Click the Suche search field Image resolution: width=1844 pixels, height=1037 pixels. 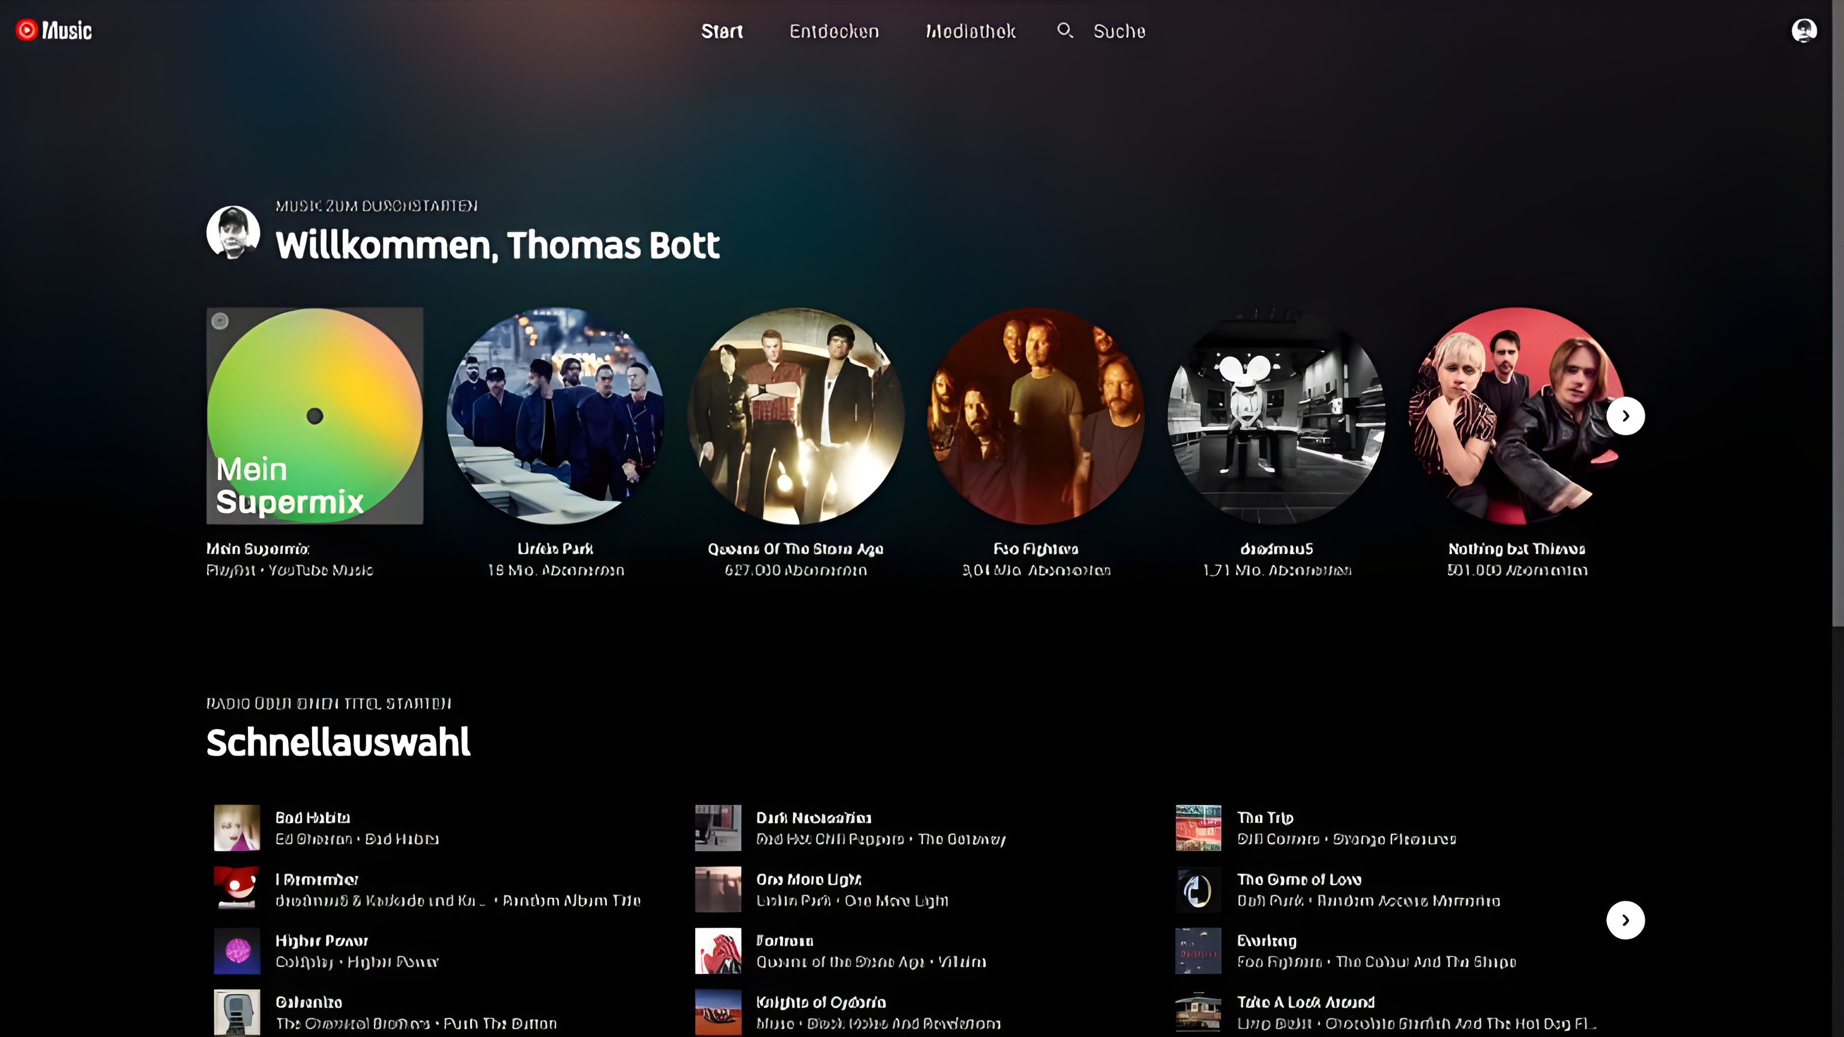(x=1119, y=31)
